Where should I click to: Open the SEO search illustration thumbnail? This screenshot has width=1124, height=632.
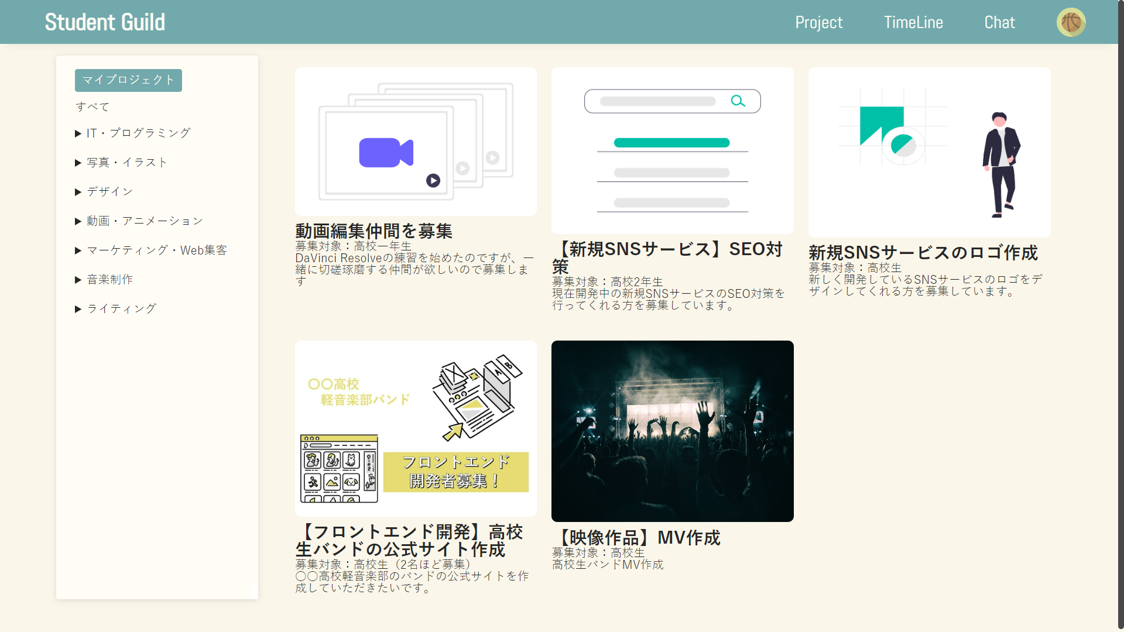point(672,150)
